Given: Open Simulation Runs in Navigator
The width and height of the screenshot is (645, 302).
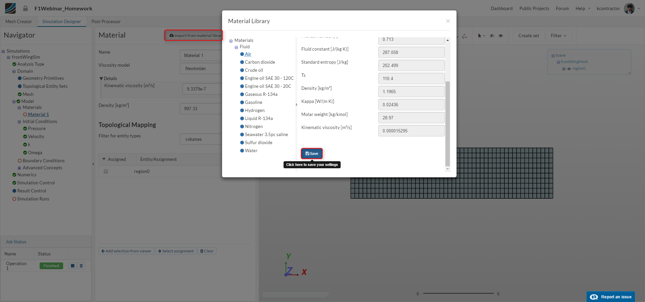Looking at the screenshot, I should [33, 199].
